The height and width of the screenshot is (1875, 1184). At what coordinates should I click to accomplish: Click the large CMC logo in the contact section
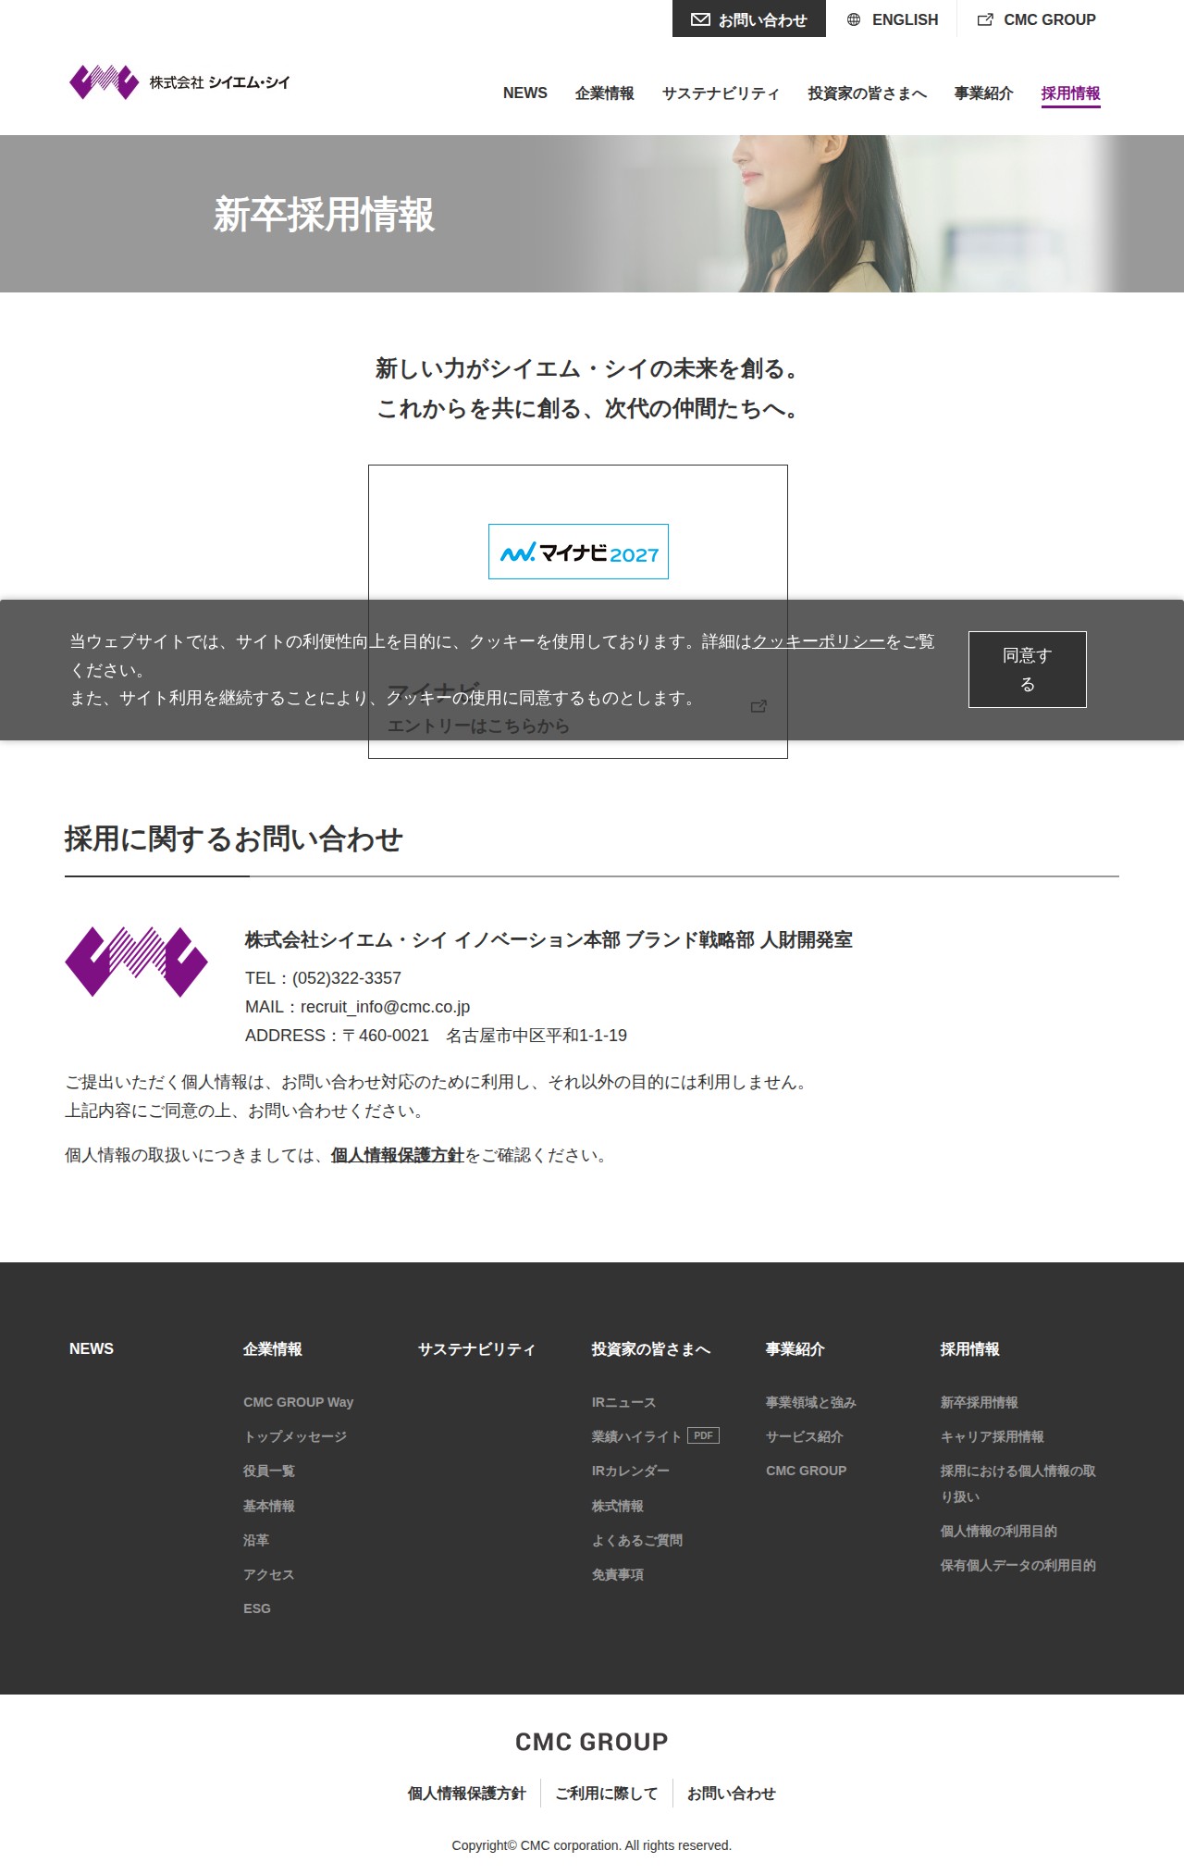coord(136,962)
